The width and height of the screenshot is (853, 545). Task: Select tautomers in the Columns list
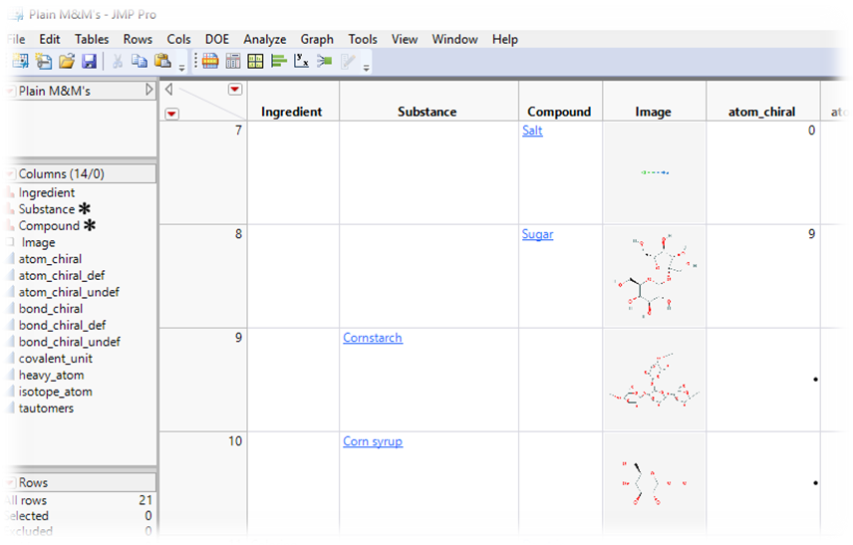[x=46, y=408]
